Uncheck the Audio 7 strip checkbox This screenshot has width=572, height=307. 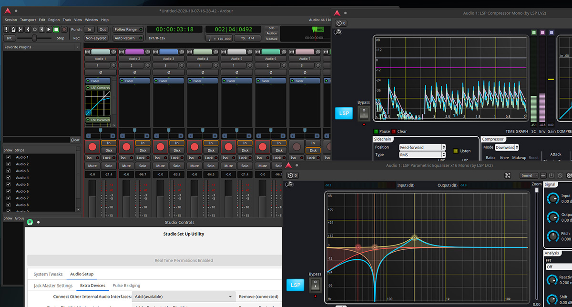[8, 198]
